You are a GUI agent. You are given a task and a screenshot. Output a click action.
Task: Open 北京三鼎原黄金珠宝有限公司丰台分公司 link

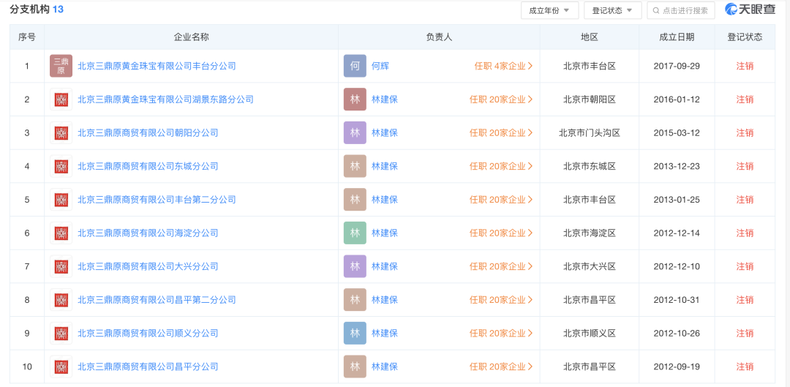157,66
